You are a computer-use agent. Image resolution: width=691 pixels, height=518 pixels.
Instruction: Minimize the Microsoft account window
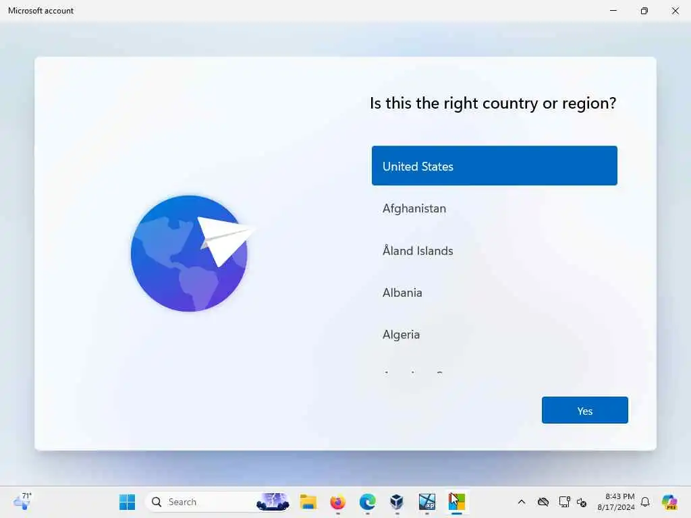pos(613,11)
